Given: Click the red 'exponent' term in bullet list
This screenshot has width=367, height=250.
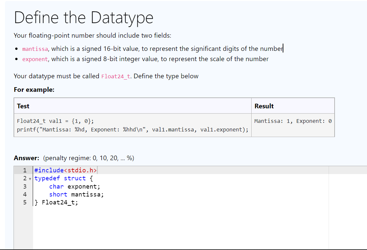Looking at the screenshot, I should coord(35,59).
